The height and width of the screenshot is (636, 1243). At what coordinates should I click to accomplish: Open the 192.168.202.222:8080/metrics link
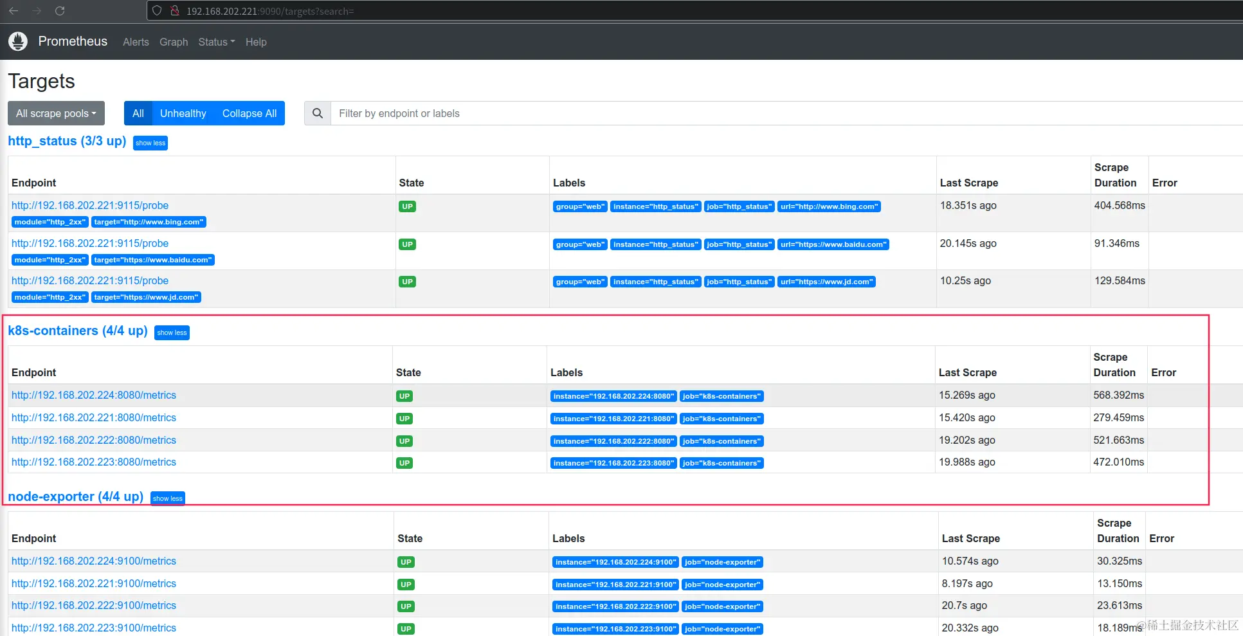pos(94,440)
